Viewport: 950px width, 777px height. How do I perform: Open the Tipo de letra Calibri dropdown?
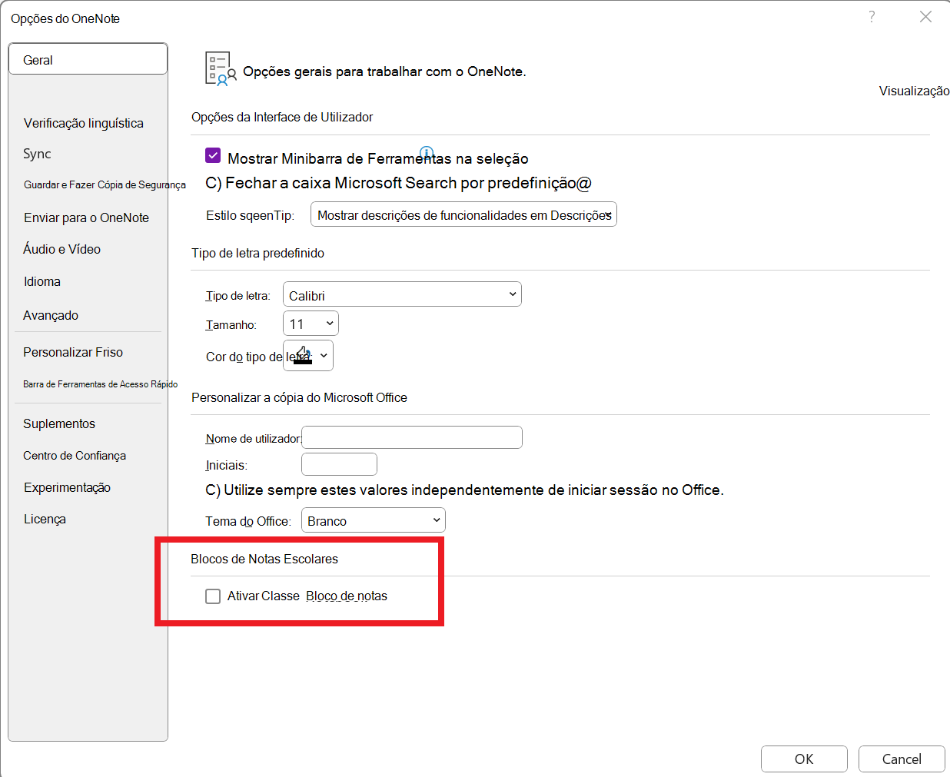[402, 294]
